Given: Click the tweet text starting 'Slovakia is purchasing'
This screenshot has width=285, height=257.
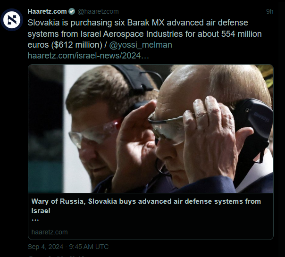Looking at the screenshot, I should tap(144, 34).
